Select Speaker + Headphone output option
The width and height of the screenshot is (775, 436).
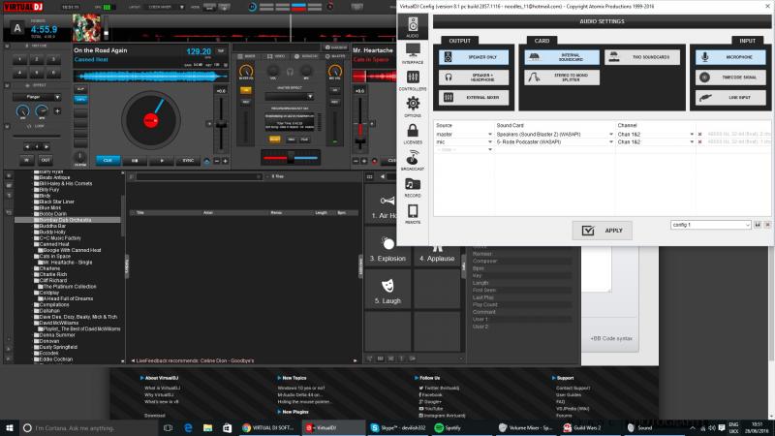coord(474,78)
